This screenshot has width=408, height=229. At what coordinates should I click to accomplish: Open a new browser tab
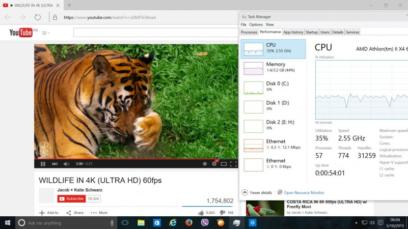pyautogui.click(x=69, y=5)
